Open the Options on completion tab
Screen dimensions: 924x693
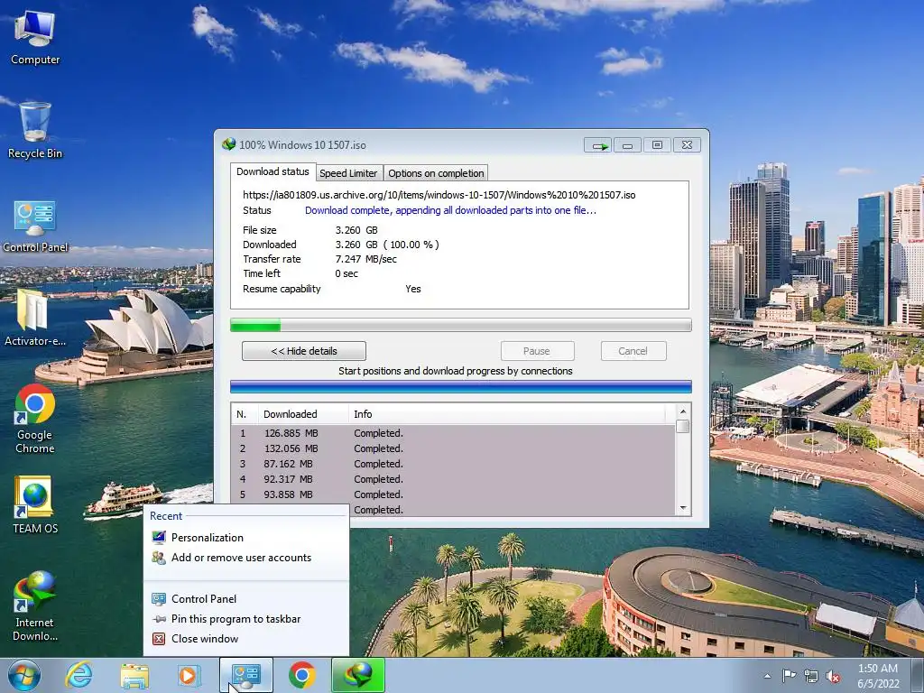click(436, 173)
